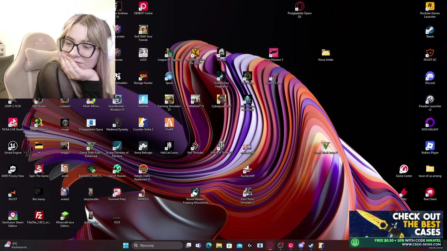Select the War Thunder desktop icon
Image resolution: width=447 pixels, height=251 pixels.
pyautogui.click(x=195, y=148)
